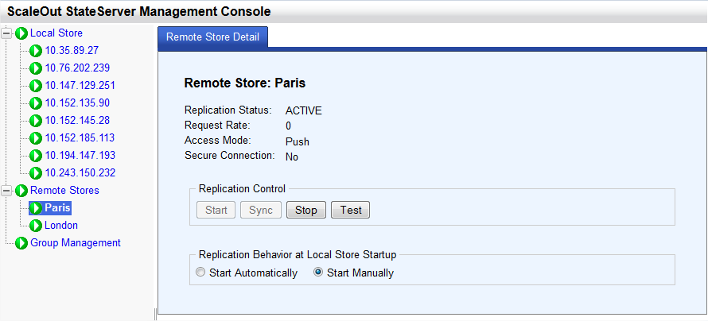708x321 pixels.
Task: Select the London remote store label
Action: point(61,226)
